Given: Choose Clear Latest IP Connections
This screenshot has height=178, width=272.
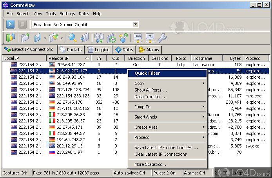Looking at the screenshot, I should pos(167,154).
